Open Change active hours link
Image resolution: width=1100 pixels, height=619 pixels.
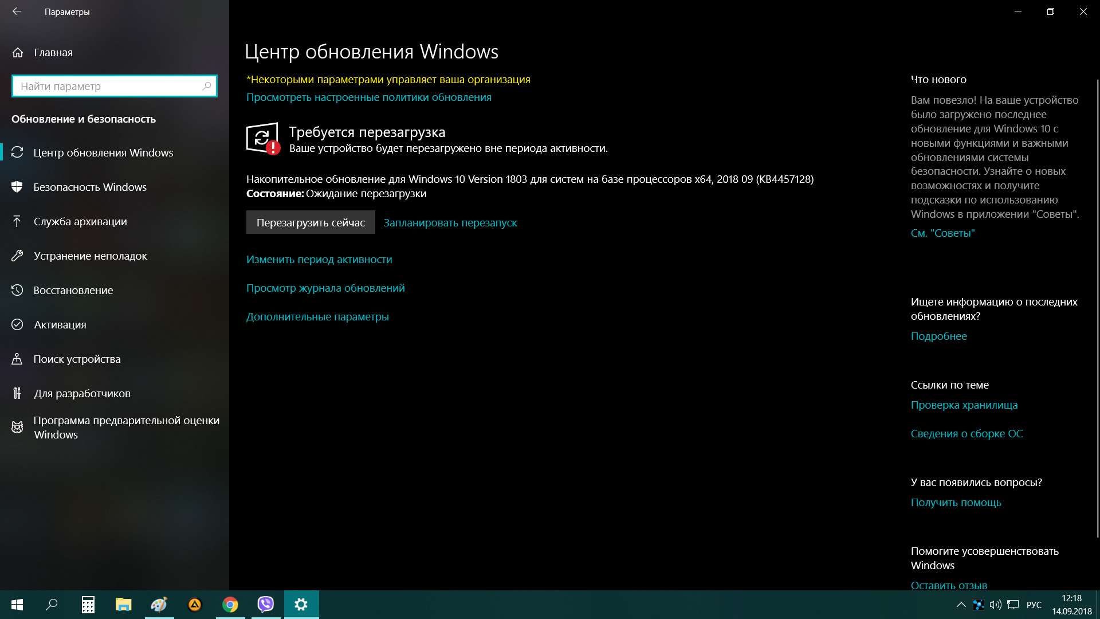tap(319, 259)
